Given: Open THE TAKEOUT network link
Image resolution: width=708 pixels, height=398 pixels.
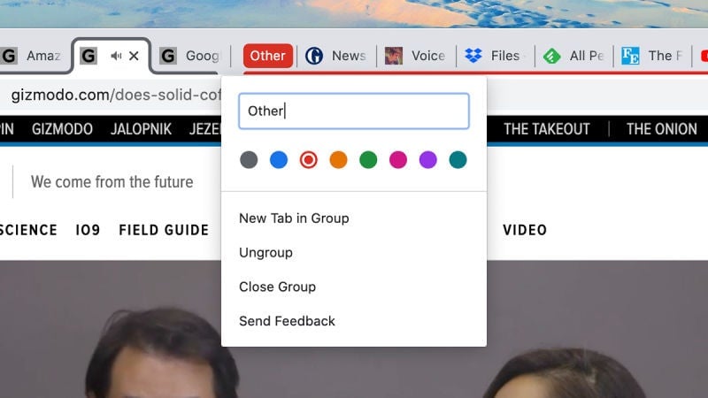Looking at the screenshot, I should (x=547, y=129).
